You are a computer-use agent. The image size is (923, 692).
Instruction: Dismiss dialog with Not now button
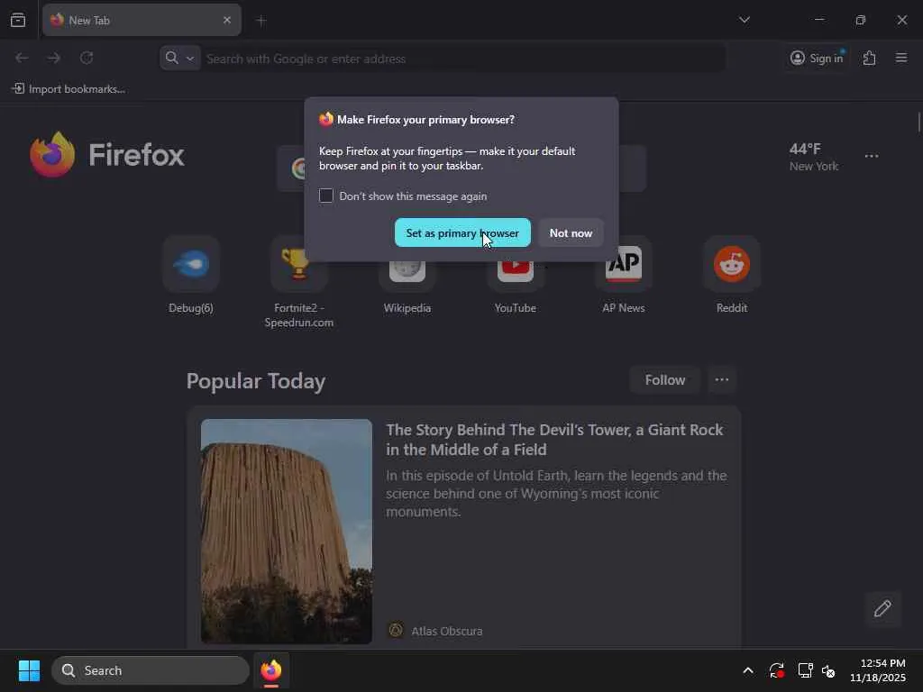point(571,233)
